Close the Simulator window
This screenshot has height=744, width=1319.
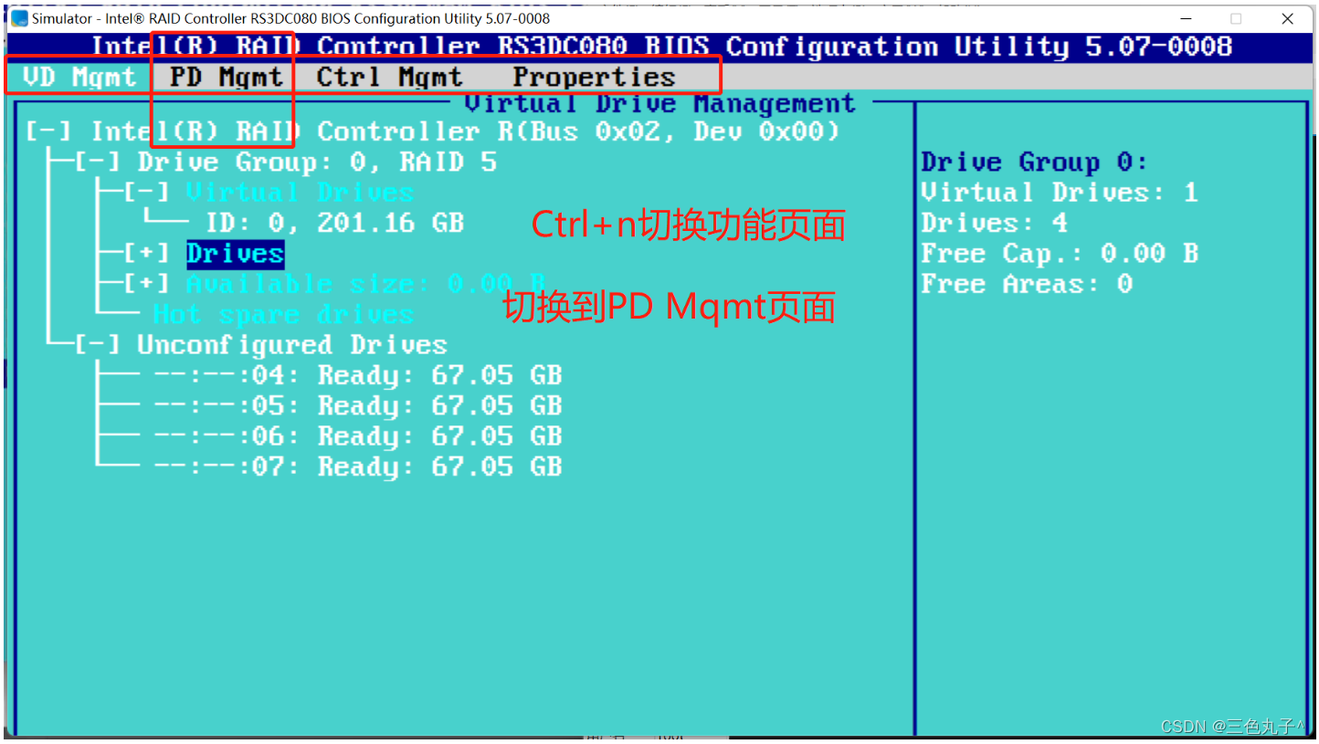point(1287,18)
